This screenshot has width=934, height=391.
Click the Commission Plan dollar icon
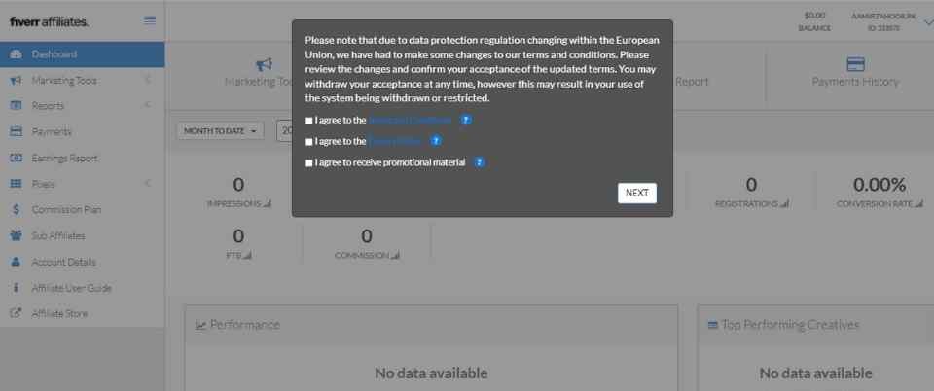(x=17, y=209)
